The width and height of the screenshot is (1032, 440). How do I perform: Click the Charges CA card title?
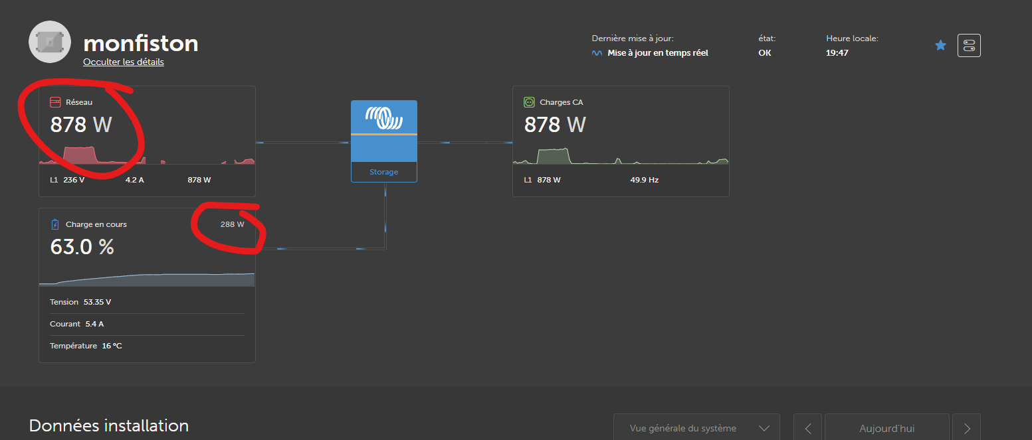tap(562, 102)
